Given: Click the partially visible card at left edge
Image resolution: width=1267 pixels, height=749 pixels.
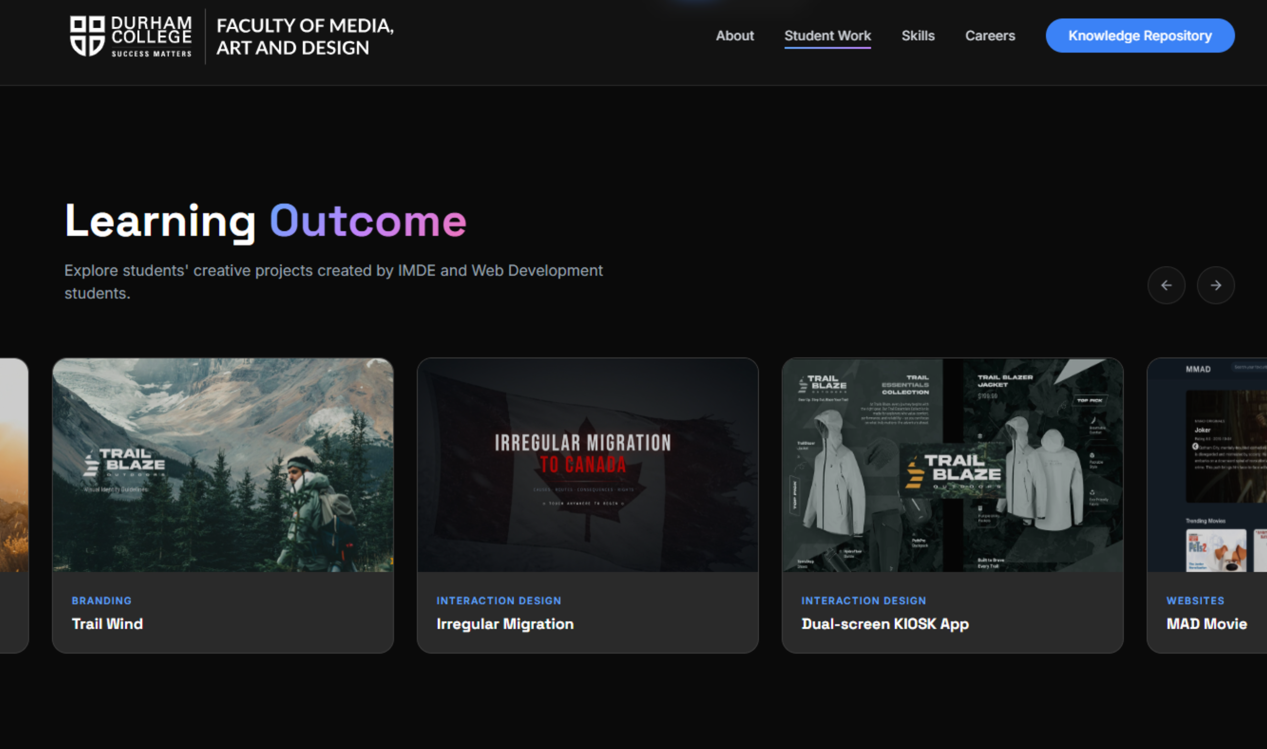Looking at the screenshot, I should click(x=13, y=505).
